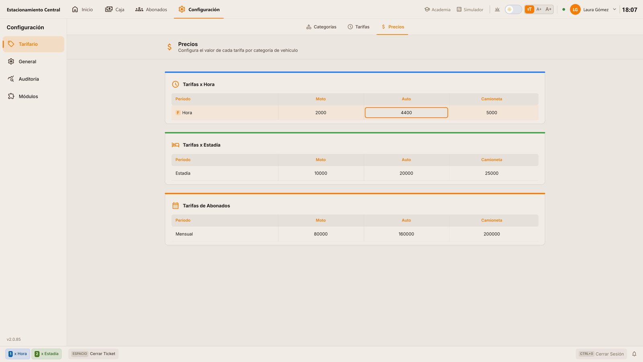Go to Inicio home page

[x=82, y=9]
